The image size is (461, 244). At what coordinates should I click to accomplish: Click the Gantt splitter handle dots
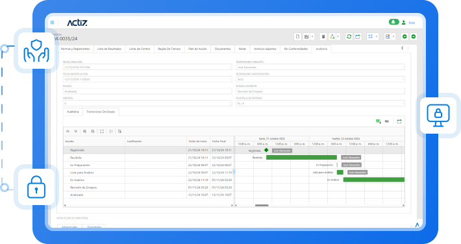[234, 172]
